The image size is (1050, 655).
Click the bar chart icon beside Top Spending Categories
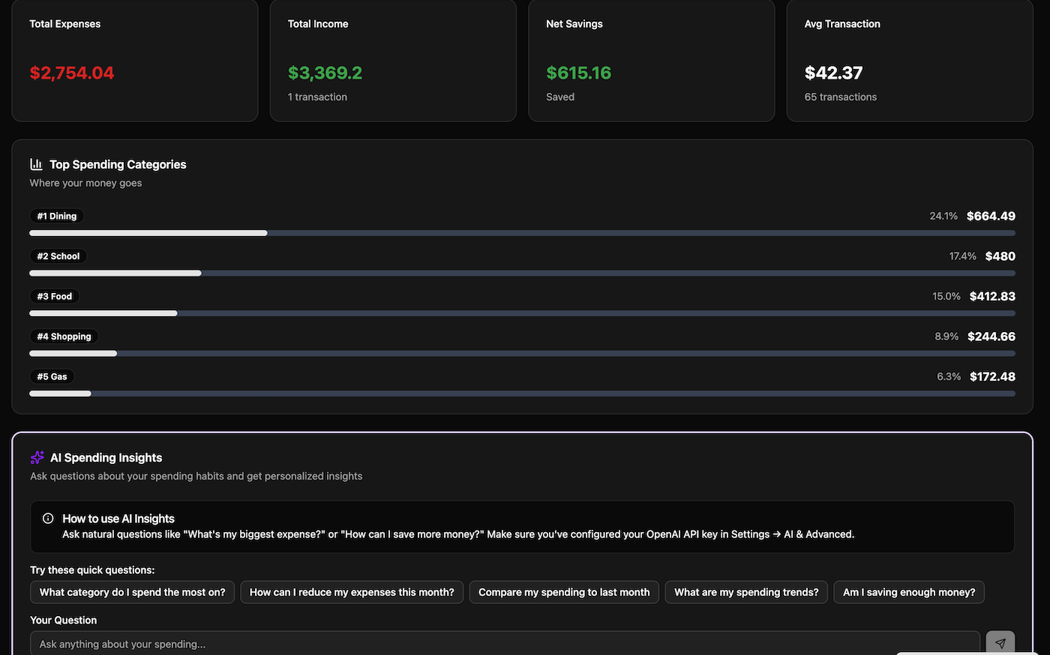click(x=36, y=163)
